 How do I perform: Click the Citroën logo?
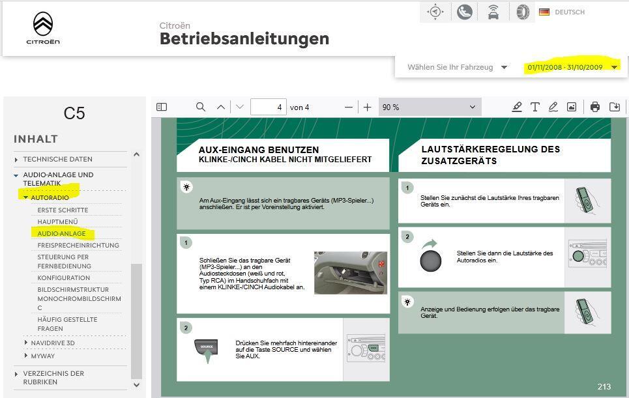tap(43, 28)
